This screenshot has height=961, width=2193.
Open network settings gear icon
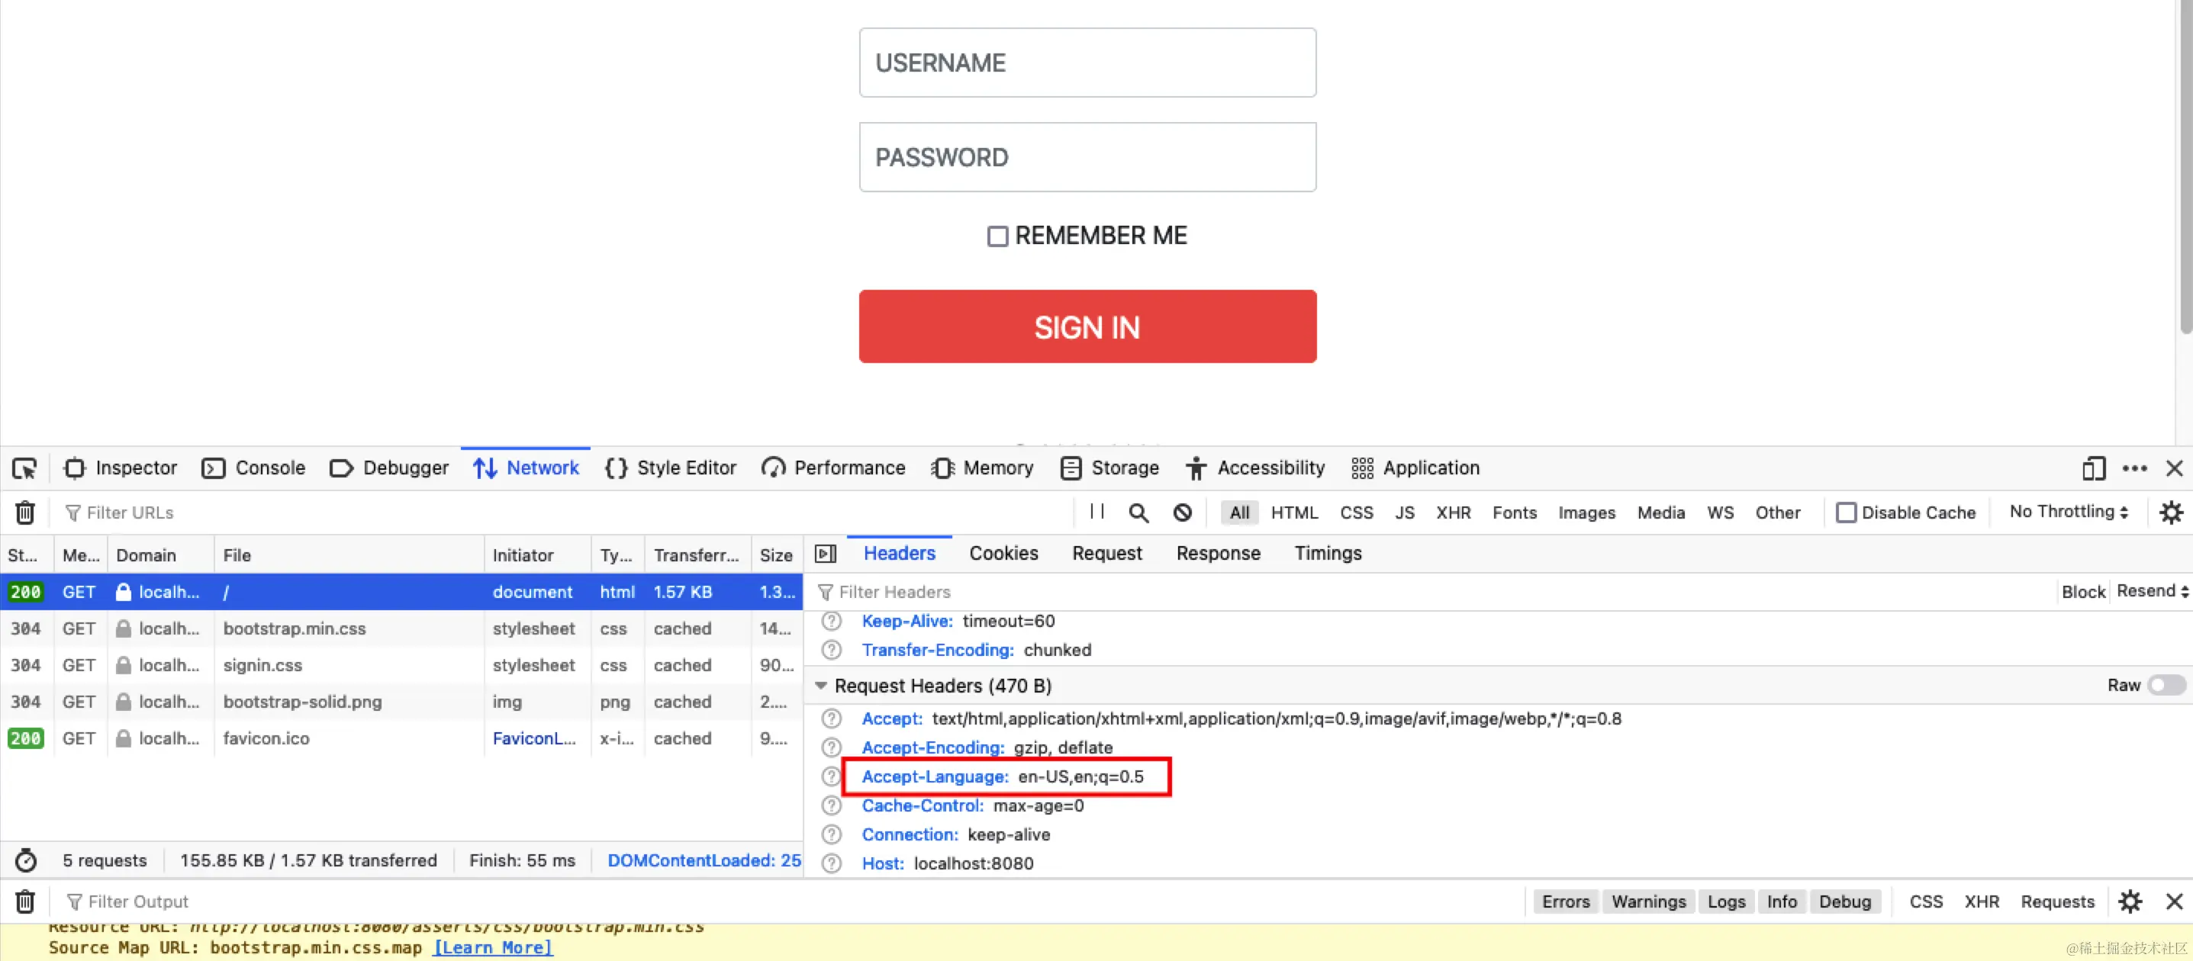(x=2171, y=513)
